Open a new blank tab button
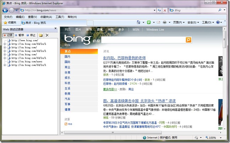The image size is (230, 143). [x=90, y=23]
